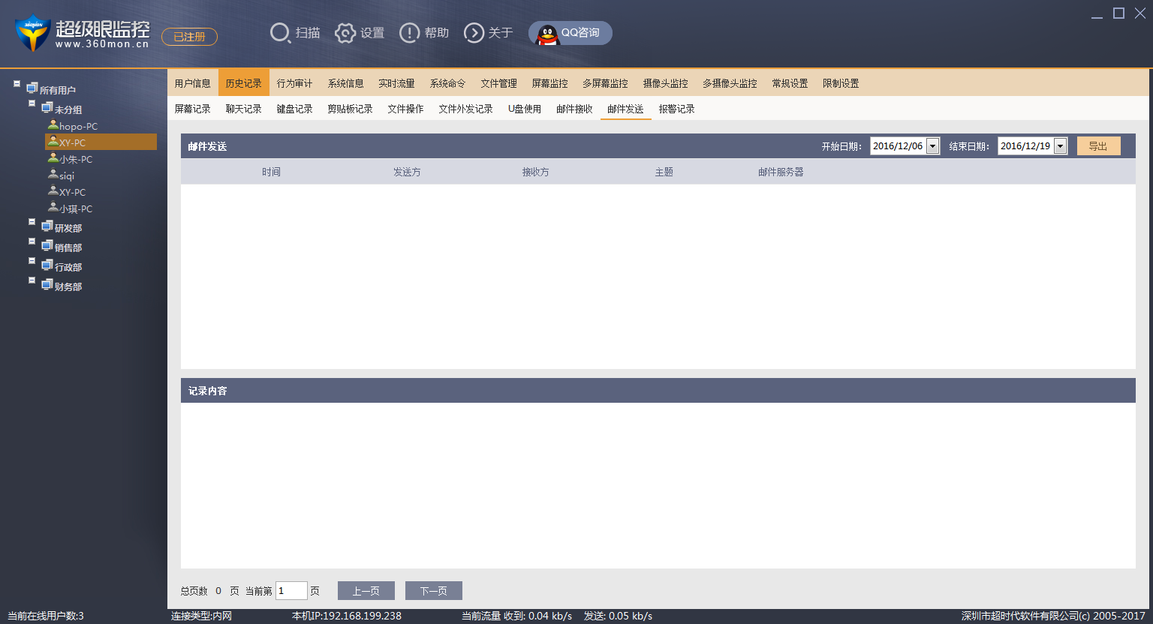Open the 行为审计 tab

pos(295,83)
